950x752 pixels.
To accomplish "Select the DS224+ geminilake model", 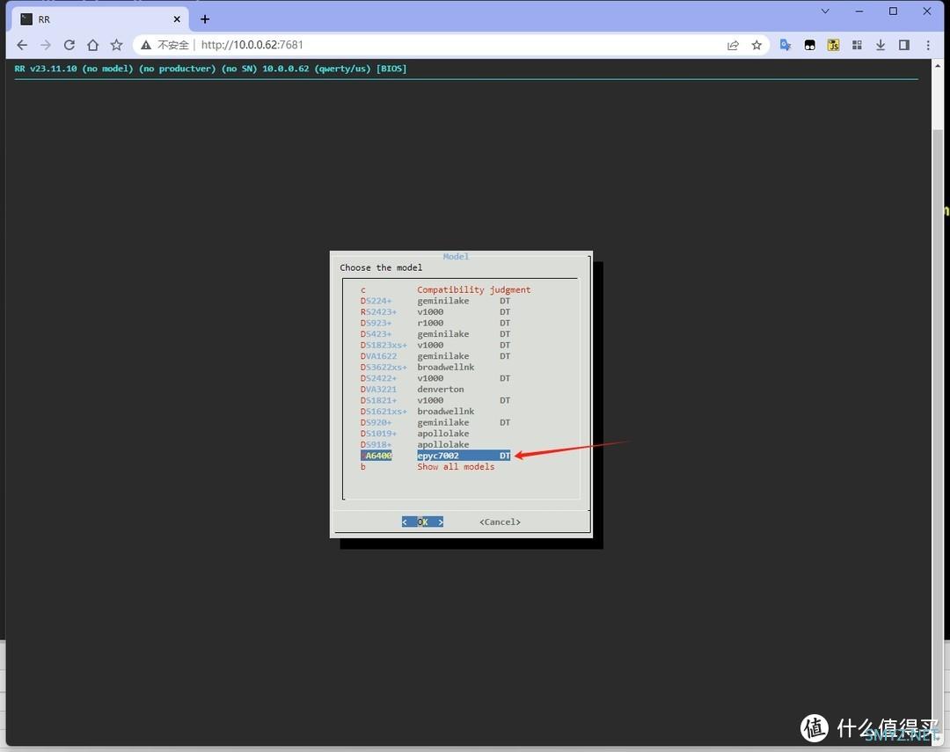I will 435,301.
